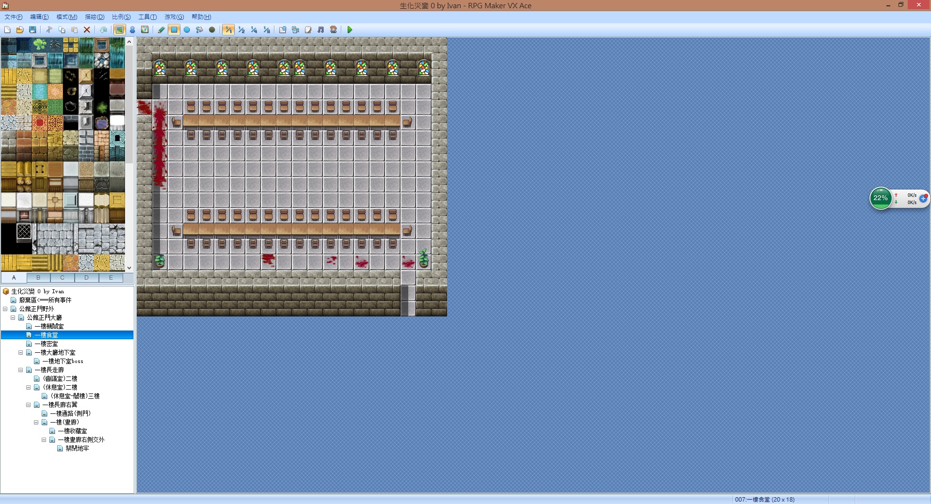Open the Script Editor icon
Screen dimensions: 931x504
[308, 30]
